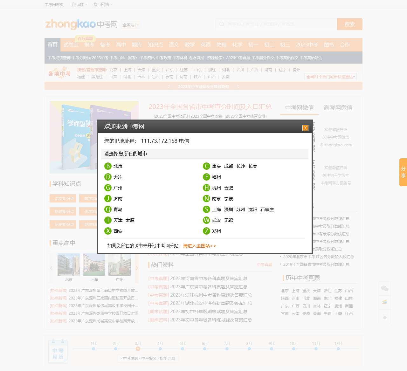
Task: Choose 杭州 in the city dialog
Action: (x=217, y=188)
